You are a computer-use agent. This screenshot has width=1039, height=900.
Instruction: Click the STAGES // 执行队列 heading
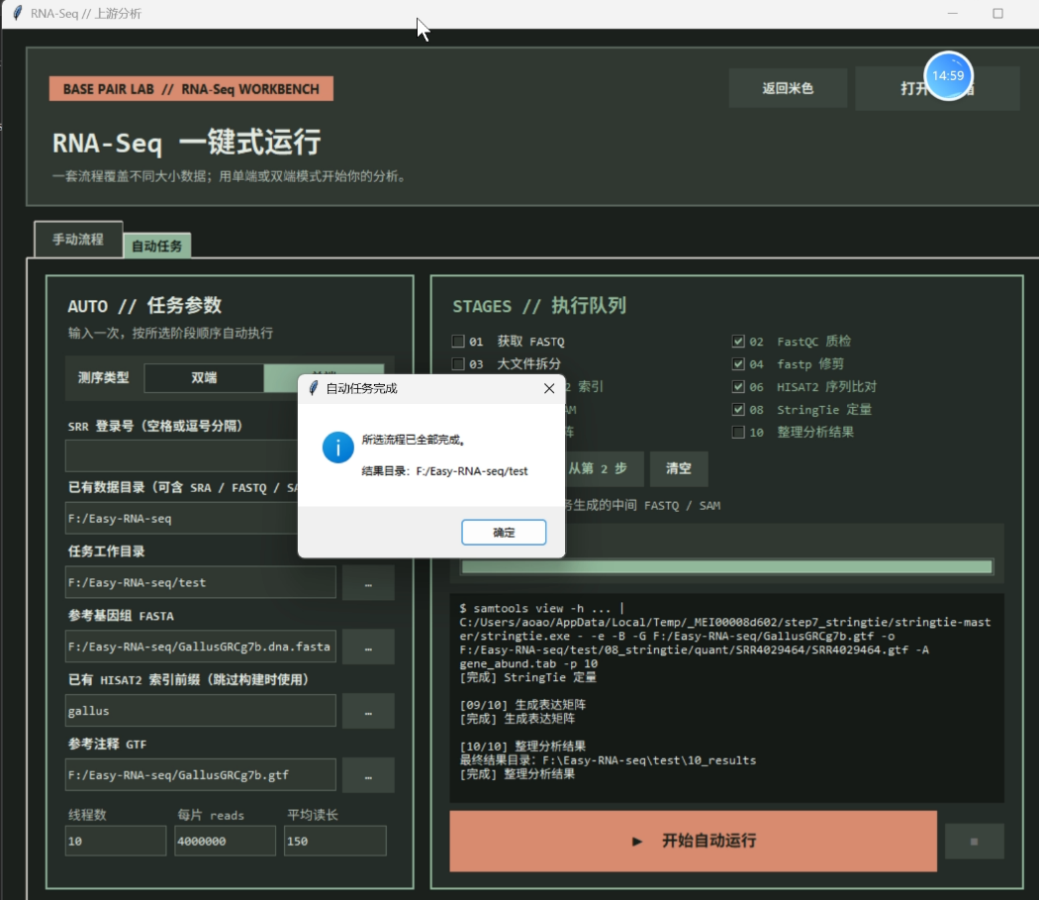point(539,306)
